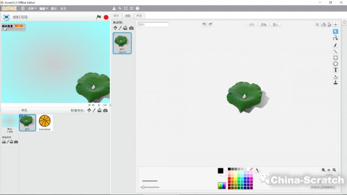Choose the ellipse drawing tool
Viewport: 347px width, 195px height.
[335, 64]
